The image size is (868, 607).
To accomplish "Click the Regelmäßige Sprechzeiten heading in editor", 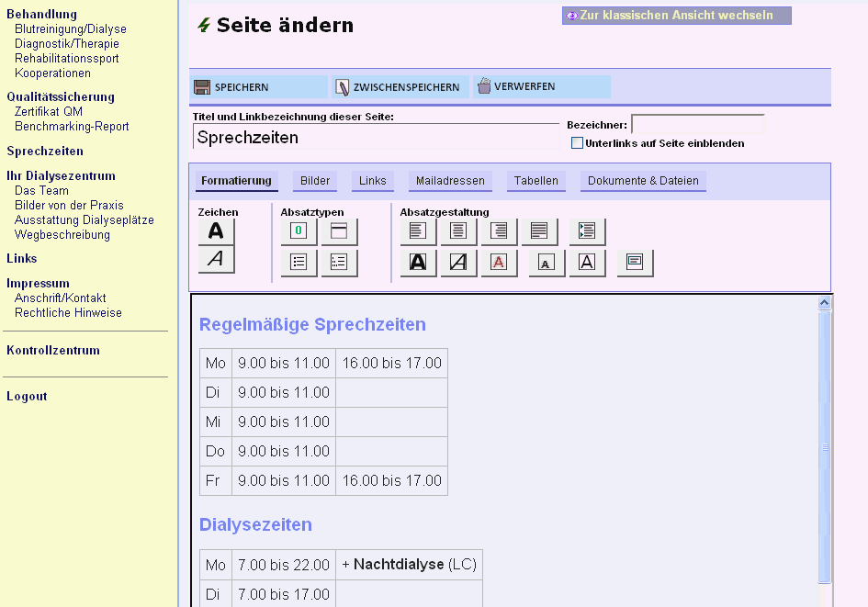I will (312, 324).
